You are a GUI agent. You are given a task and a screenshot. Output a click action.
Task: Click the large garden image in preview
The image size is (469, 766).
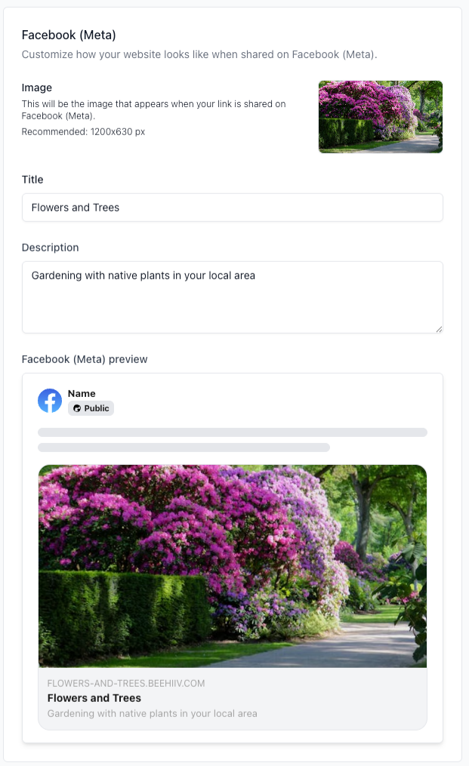coord(232,566)
